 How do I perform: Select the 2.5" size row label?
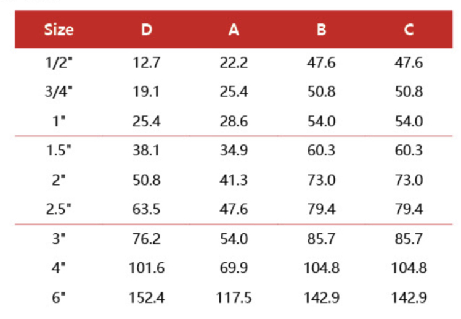pos(59,209)
